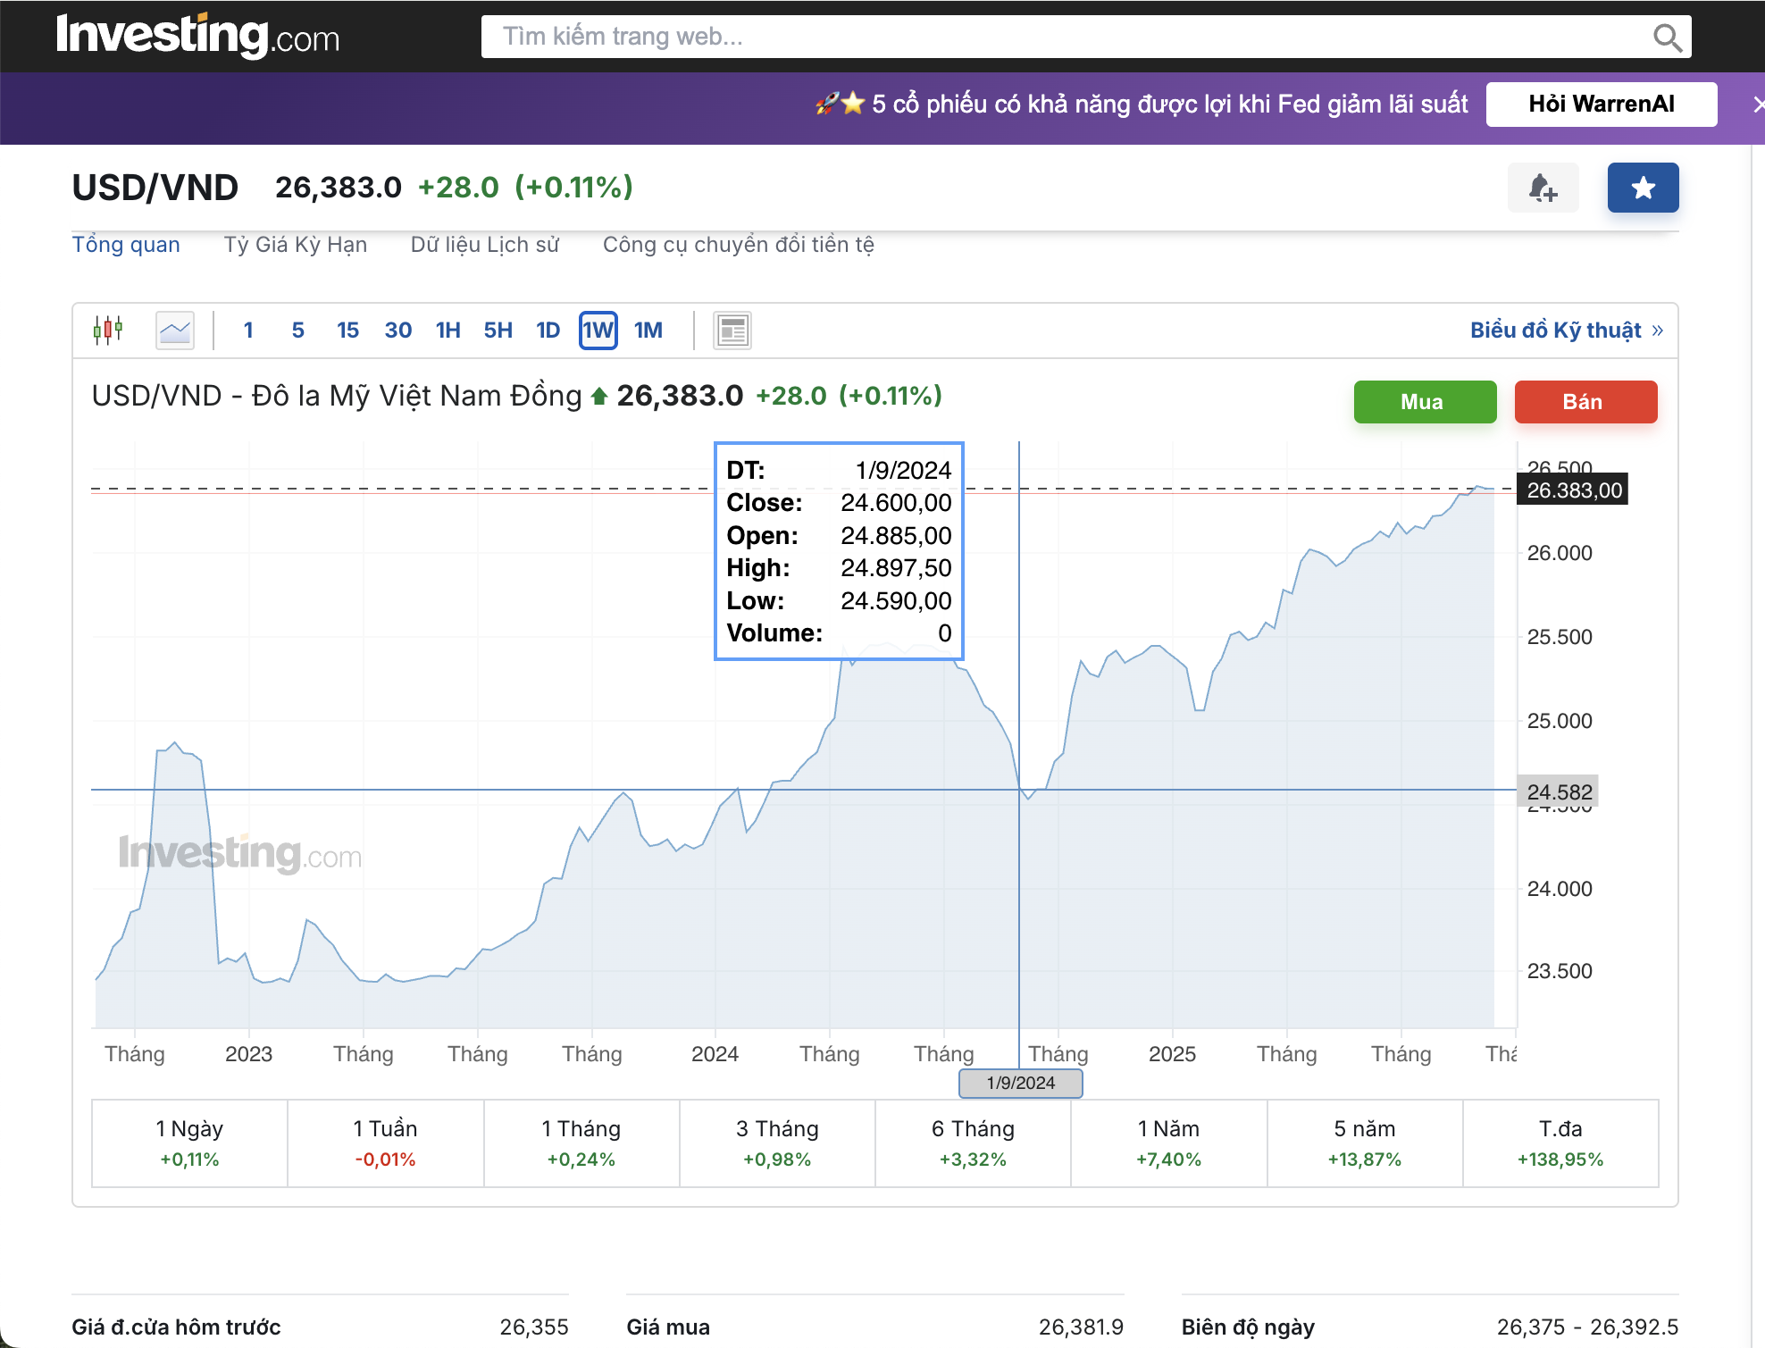Switch chart range to T.đa
This screenshot has height=1348, width=1765.
tap(1560, 1143)
